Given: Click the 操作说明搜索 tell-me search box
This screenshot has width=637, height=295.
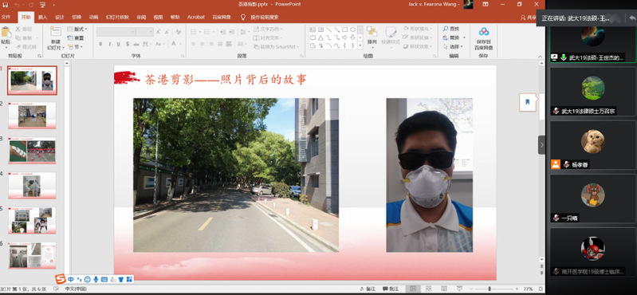Looking at the screenshot, I should [265, 17].
